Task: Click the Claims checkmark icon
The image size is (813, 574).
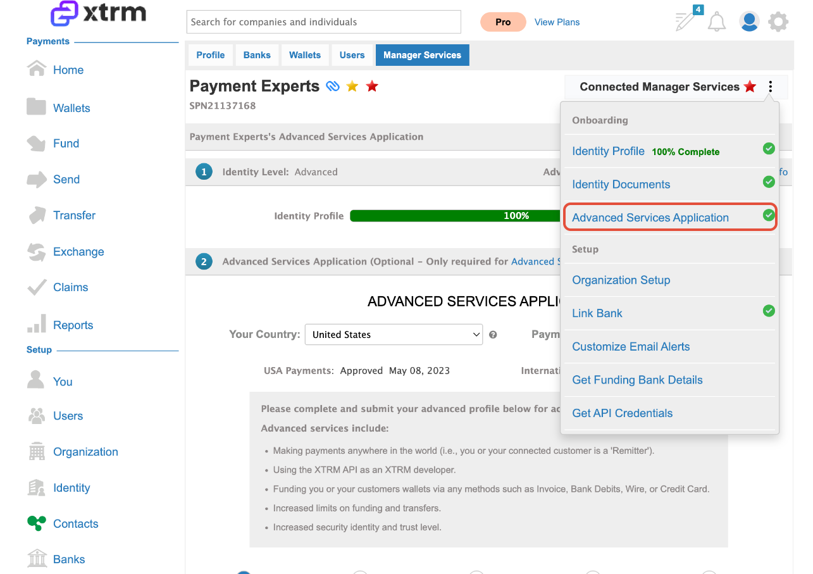Action: coord(37,288)
